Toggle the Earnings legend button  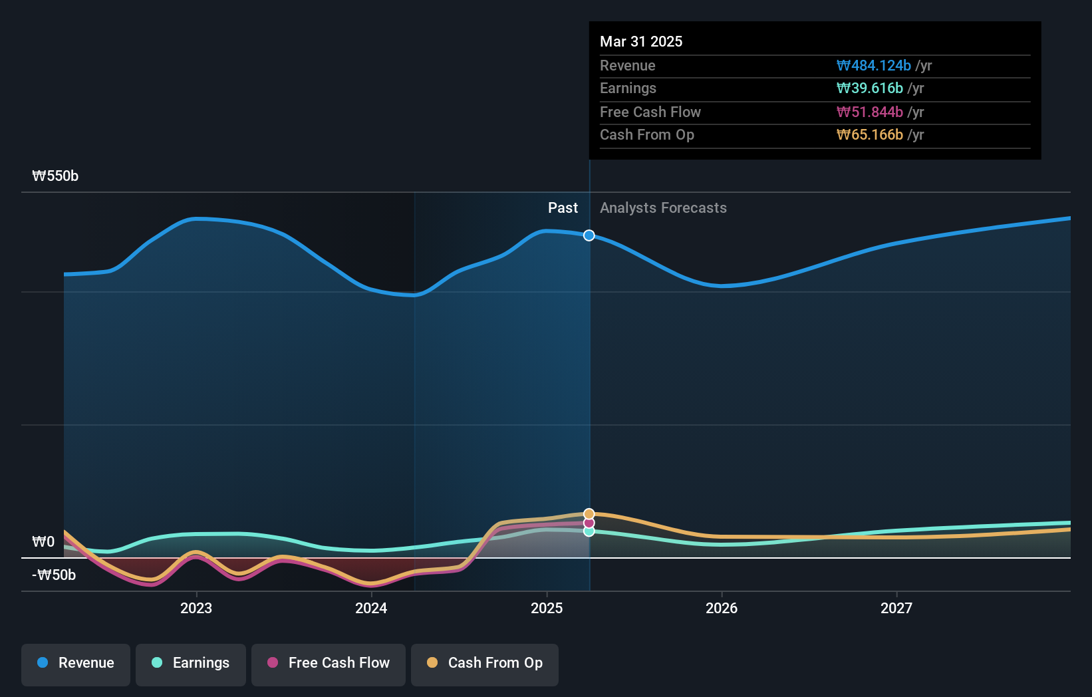pyautogui.click(x=191, y=664)
